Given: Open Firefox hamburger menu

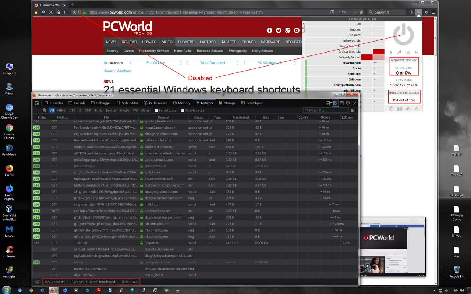Looking at the screenshot, I should (x=433, y=12).
